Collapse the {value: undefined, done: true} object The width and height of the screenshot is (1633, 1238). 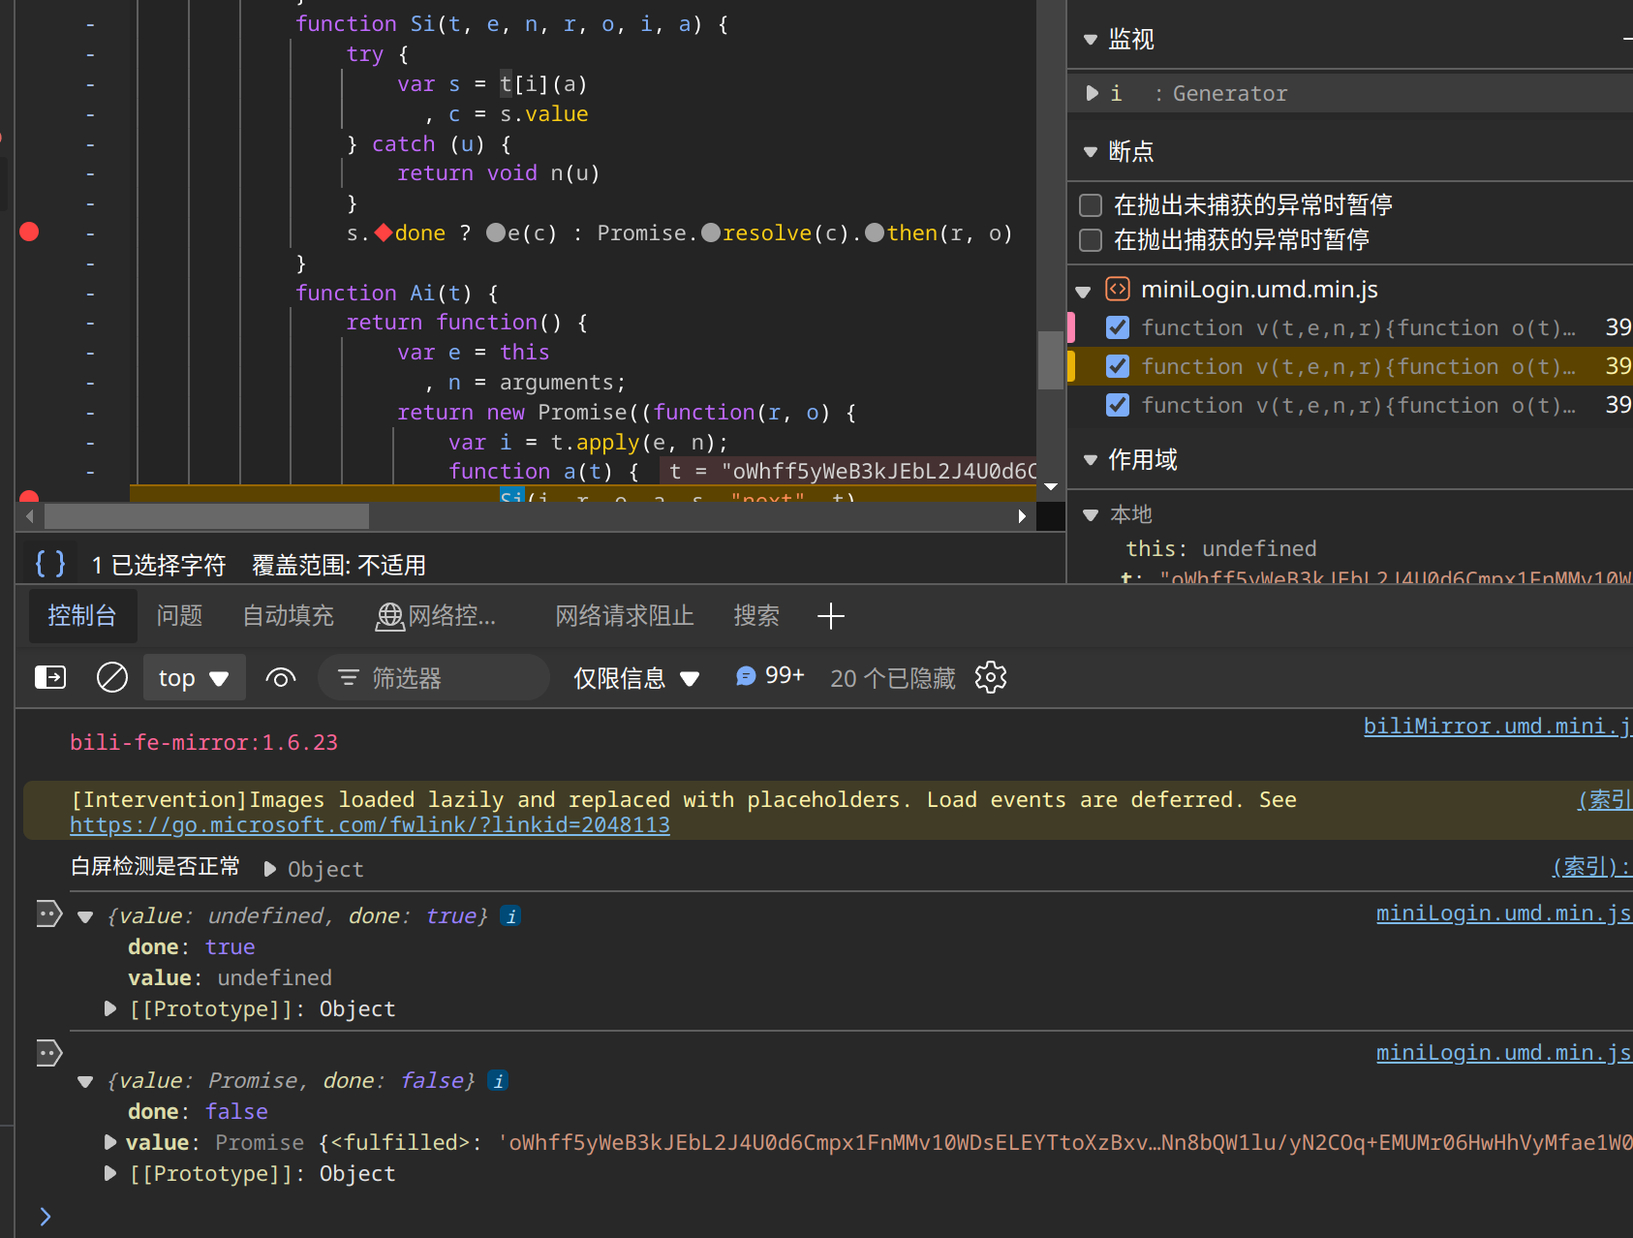pos(85,916)
